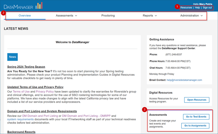Go to Test Events
Screen dimensions: 218x134
pos(196,117)
